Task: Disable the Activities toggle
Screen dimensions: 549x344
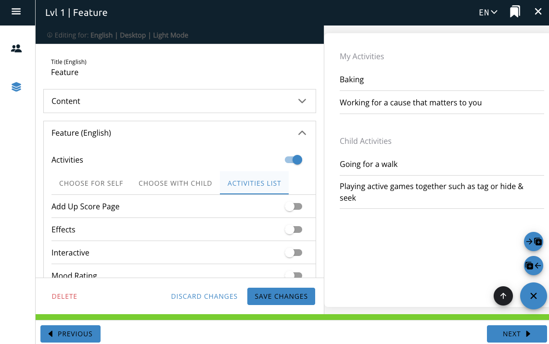Action: 294,160
